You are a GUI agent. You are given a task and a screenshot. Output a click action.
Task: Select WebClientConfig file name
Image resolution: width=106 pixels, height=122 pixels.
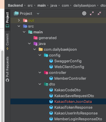point(69,67)
